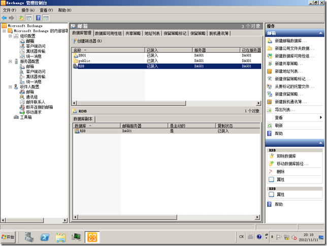Collapse the second actions section chevron
Screen dimensions: 327x246
tap(320, 143)
